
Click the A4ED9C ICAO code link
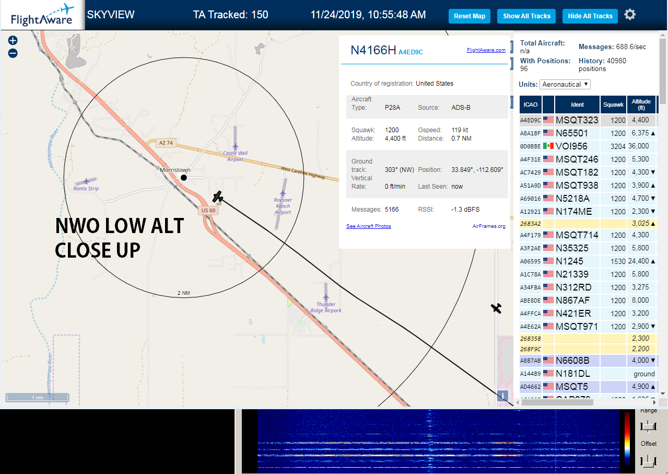point(411,52)
